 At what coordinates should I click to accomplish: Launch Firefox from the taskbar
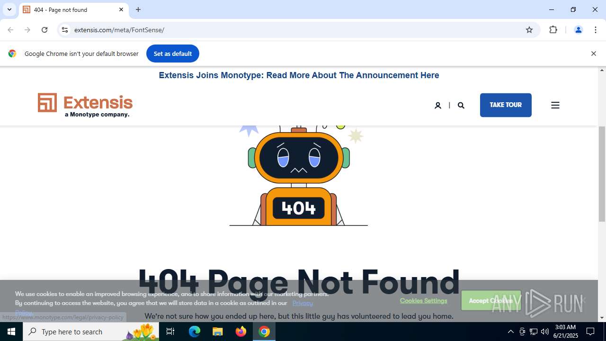pyautogui.click(x=241, y=332)
